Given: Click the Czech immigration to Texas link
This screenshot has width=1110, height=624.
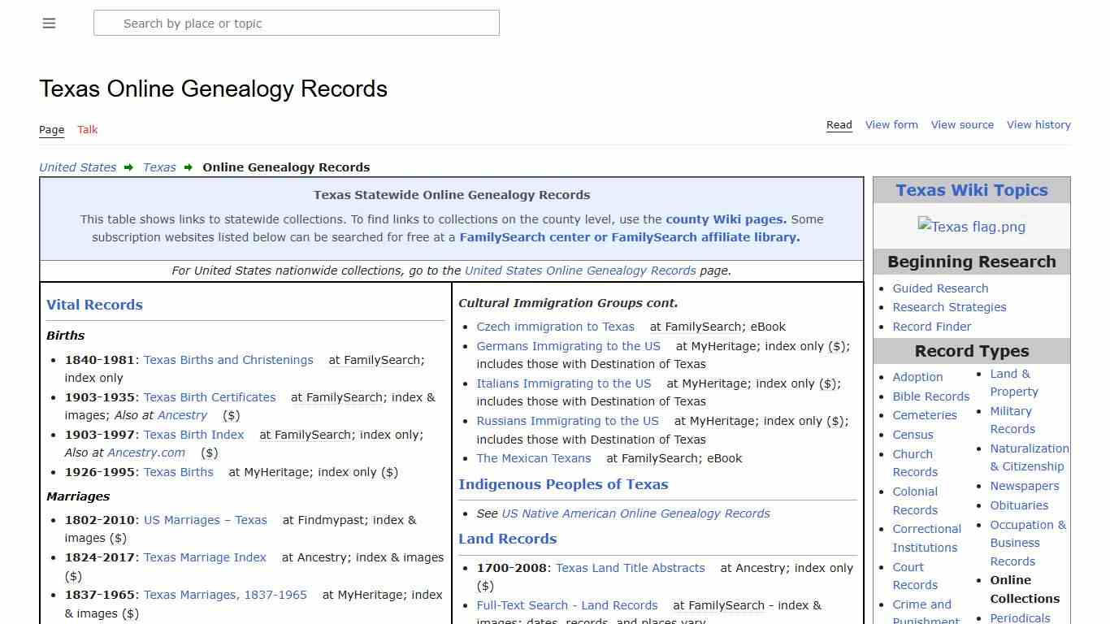Looking at the screenshot, I should click(555, 327).
